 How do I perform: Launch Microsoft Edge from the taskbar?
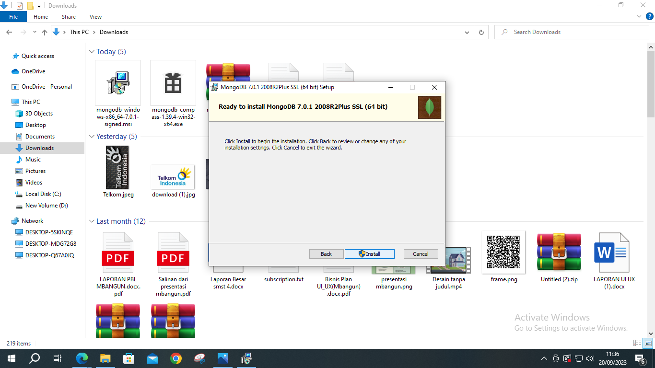point(82,358)
